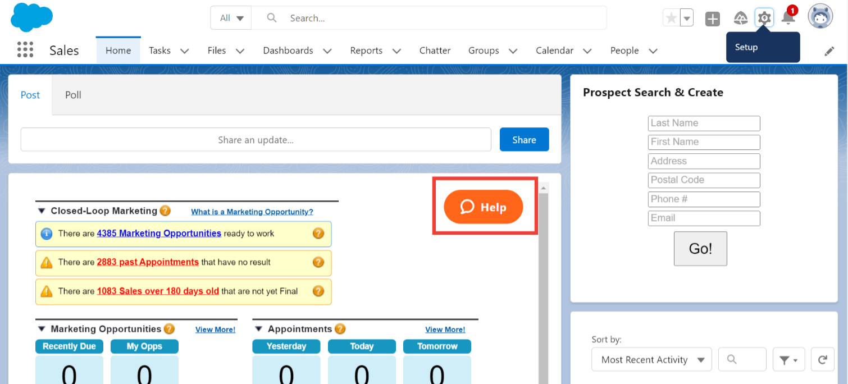Open What is a Marketing Opportunity link

point(252,212)
